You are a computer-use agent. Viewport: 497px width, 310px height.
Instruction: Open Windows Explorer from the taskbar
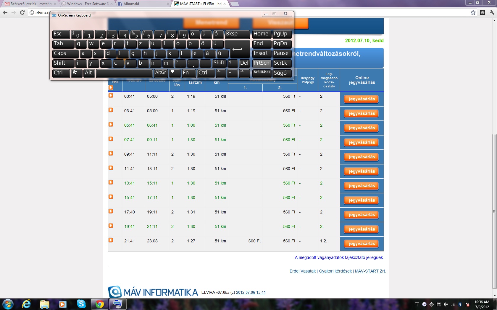pos(44,304)
